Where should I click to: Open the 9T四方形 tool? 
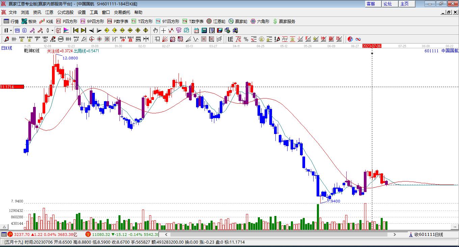[167, 21]
